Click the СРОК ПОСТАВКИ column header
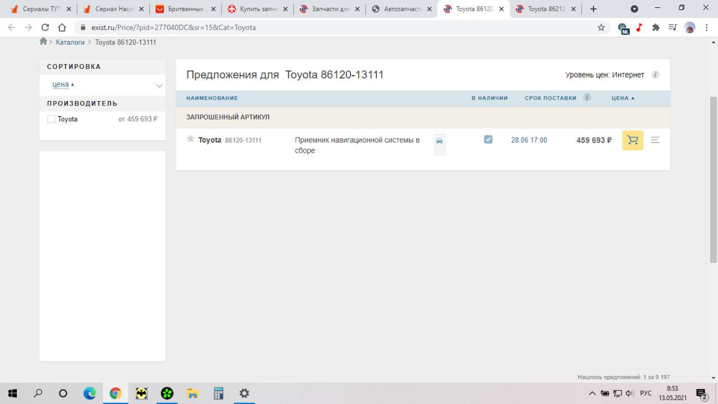Viewport: 718px width, 404px height. [550, 98]
